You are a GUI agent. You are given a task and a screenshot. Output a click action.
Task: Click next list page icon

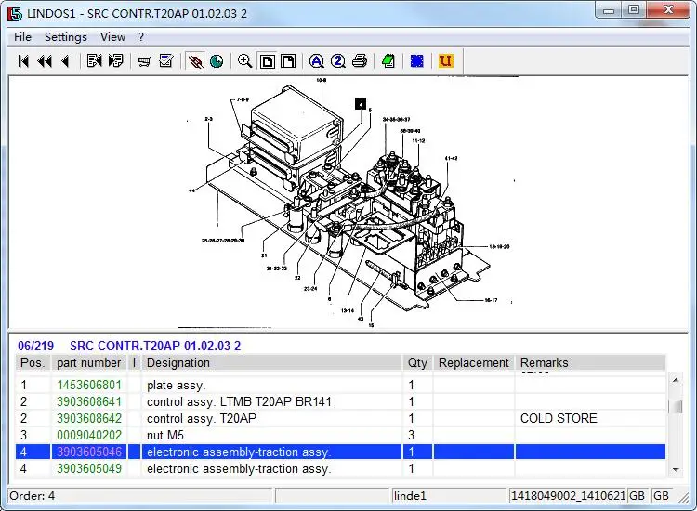click(115, 61)
